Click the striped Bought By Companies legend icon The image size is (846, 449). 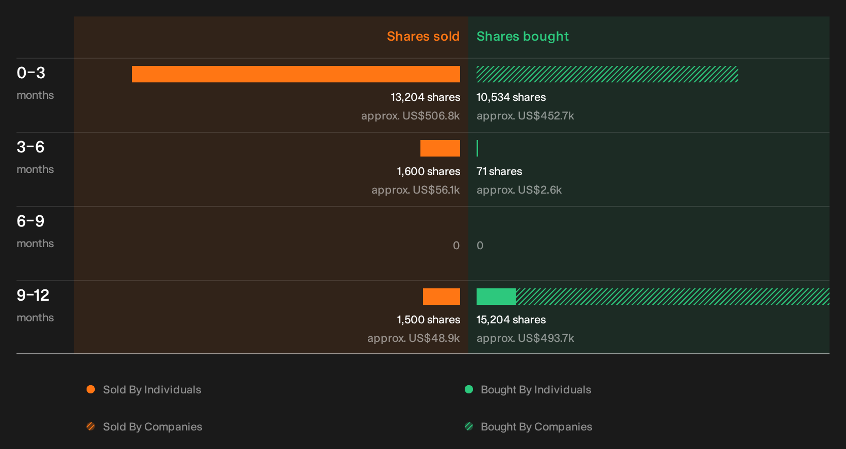coord(469,426)
